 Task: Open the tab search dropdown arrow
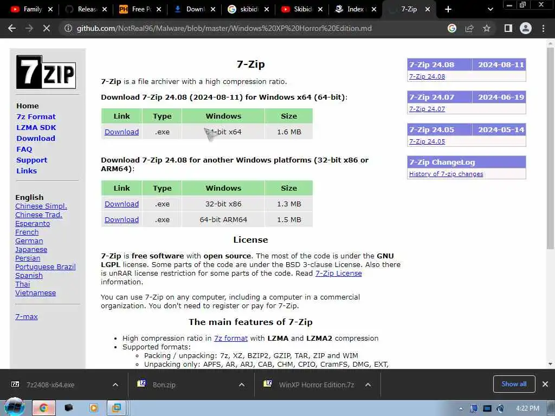[490, 9]
